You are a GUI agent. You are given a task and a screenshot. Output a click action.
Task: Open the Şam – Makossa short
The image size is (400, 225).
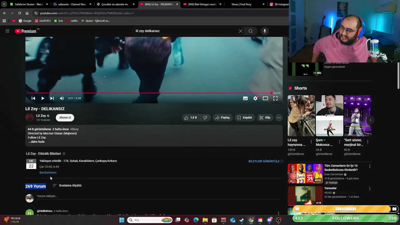click(329, 116)
